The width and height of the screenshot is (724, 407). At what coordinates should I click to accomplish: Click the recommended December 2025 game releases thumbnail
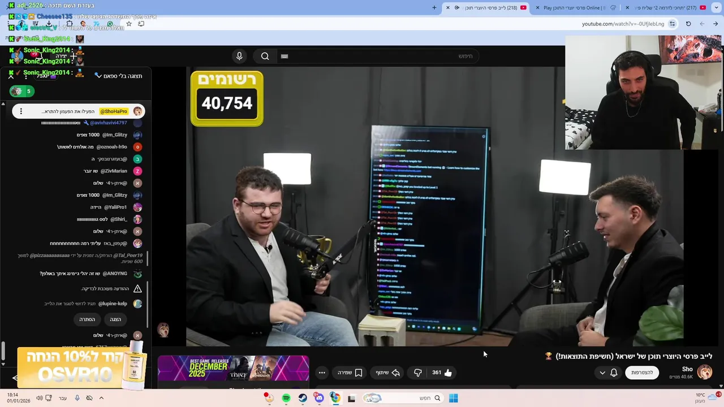(233, 369)
